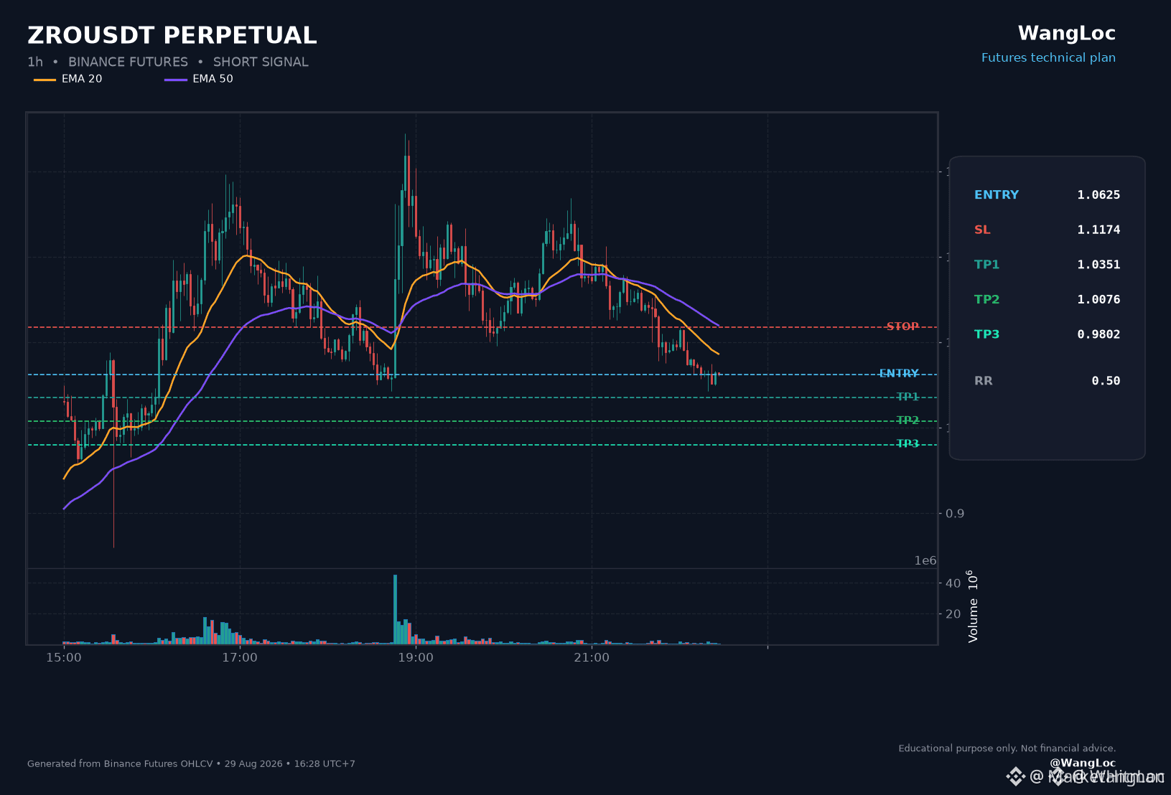Click the Generated from Binance Futures OHLCV footer

(191, 764)
